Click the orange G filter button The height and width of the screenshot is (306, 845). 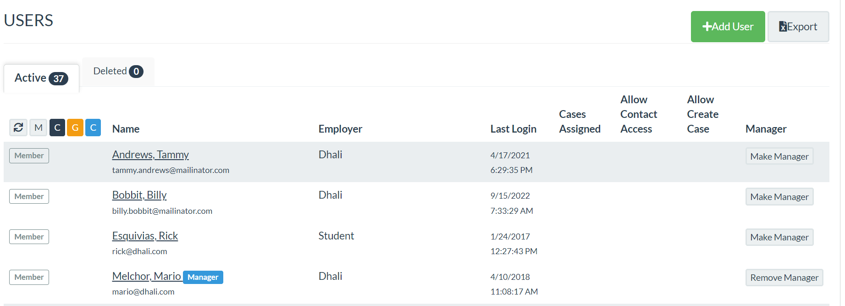click(75, 128)
